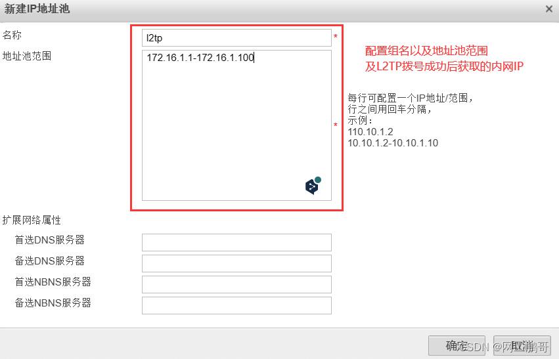Select the 首选NBNS服务器 input box
559x359 pixels.
point(236,285)
